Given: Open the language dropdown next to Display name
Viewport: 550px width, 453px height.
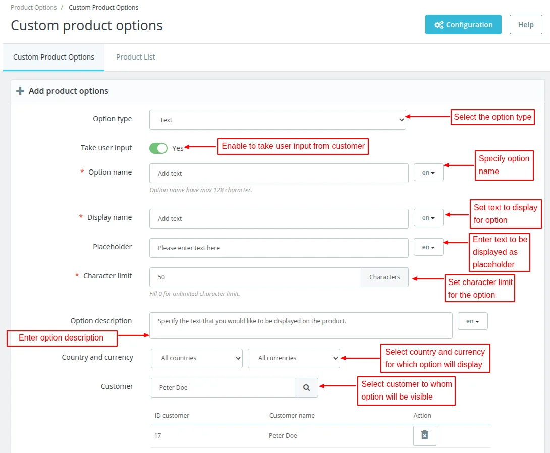Looking at the screenshot, I should click(x=428, y=217).
